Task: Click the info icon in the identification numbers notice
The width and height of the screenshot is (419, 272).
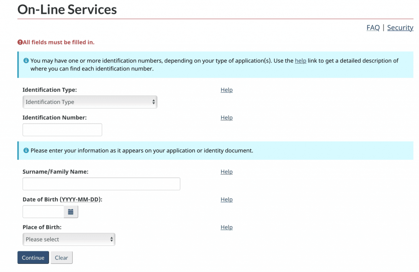Action: pos(26,61)
